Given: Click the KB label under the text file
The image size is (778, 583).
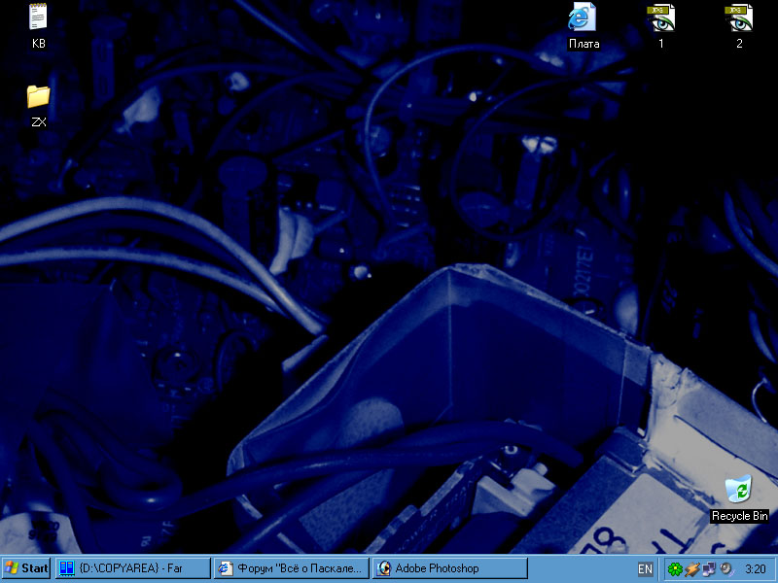Looking at the screenshot, I should [x=39, y=44].
